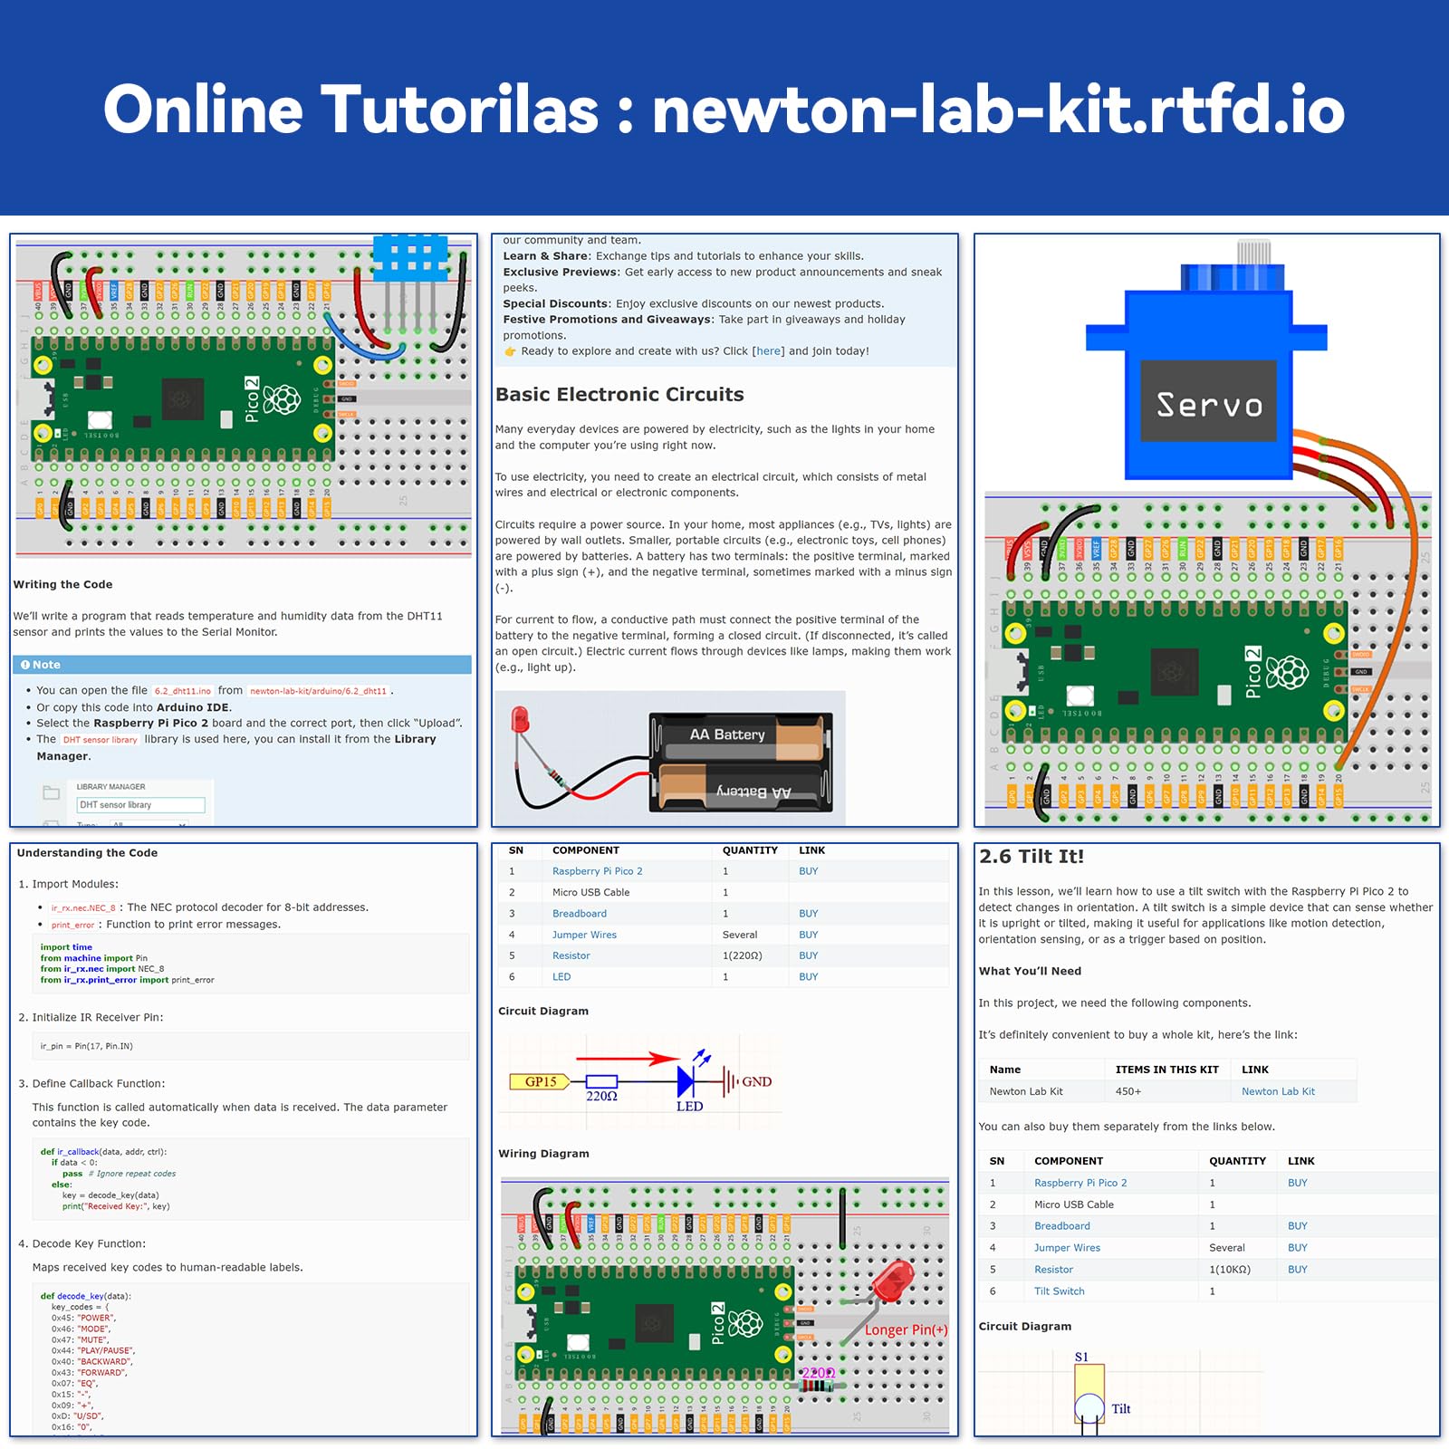This screenshot has width=1449, height=1449.
Task: Follow the "here" link to join the community
Action: pos(769,351)
